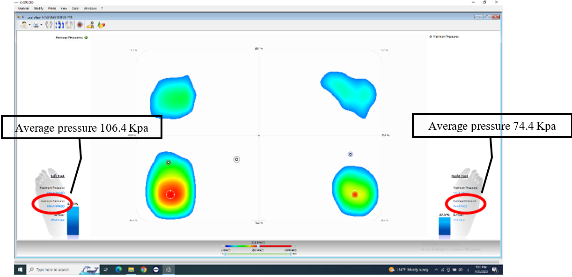Screen dimensions: 572x277
Task: Click the weather Mostly sunny widget
Action: click(x=409, y=270)
